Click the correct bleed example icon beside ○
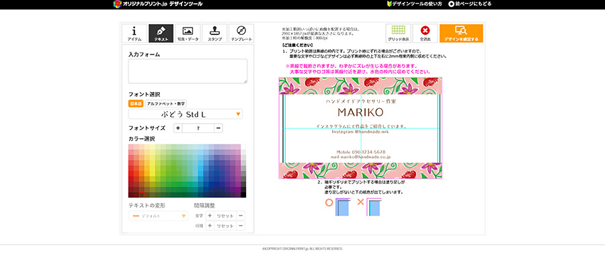 pos(343,207)
